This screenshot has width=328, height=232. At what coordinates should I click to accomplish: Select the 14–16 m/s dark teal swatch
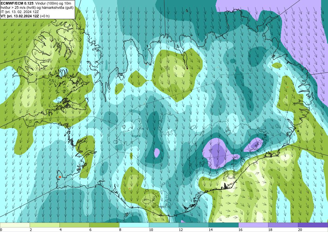(223, 225)
